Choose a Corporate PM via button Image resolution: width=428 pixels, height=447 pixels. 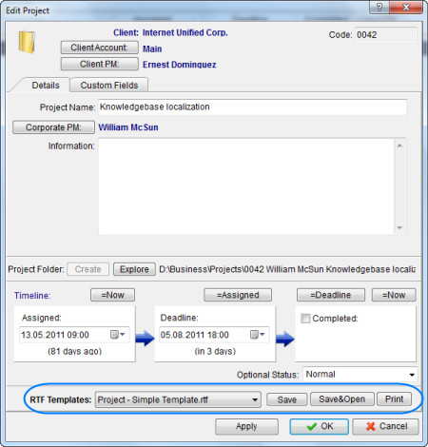(53, 127)
